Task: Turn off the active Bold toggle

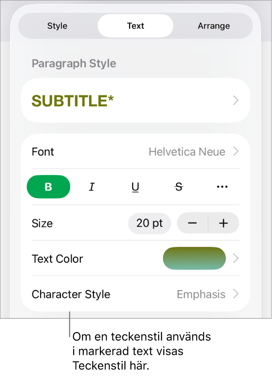Action: (48, 187)
